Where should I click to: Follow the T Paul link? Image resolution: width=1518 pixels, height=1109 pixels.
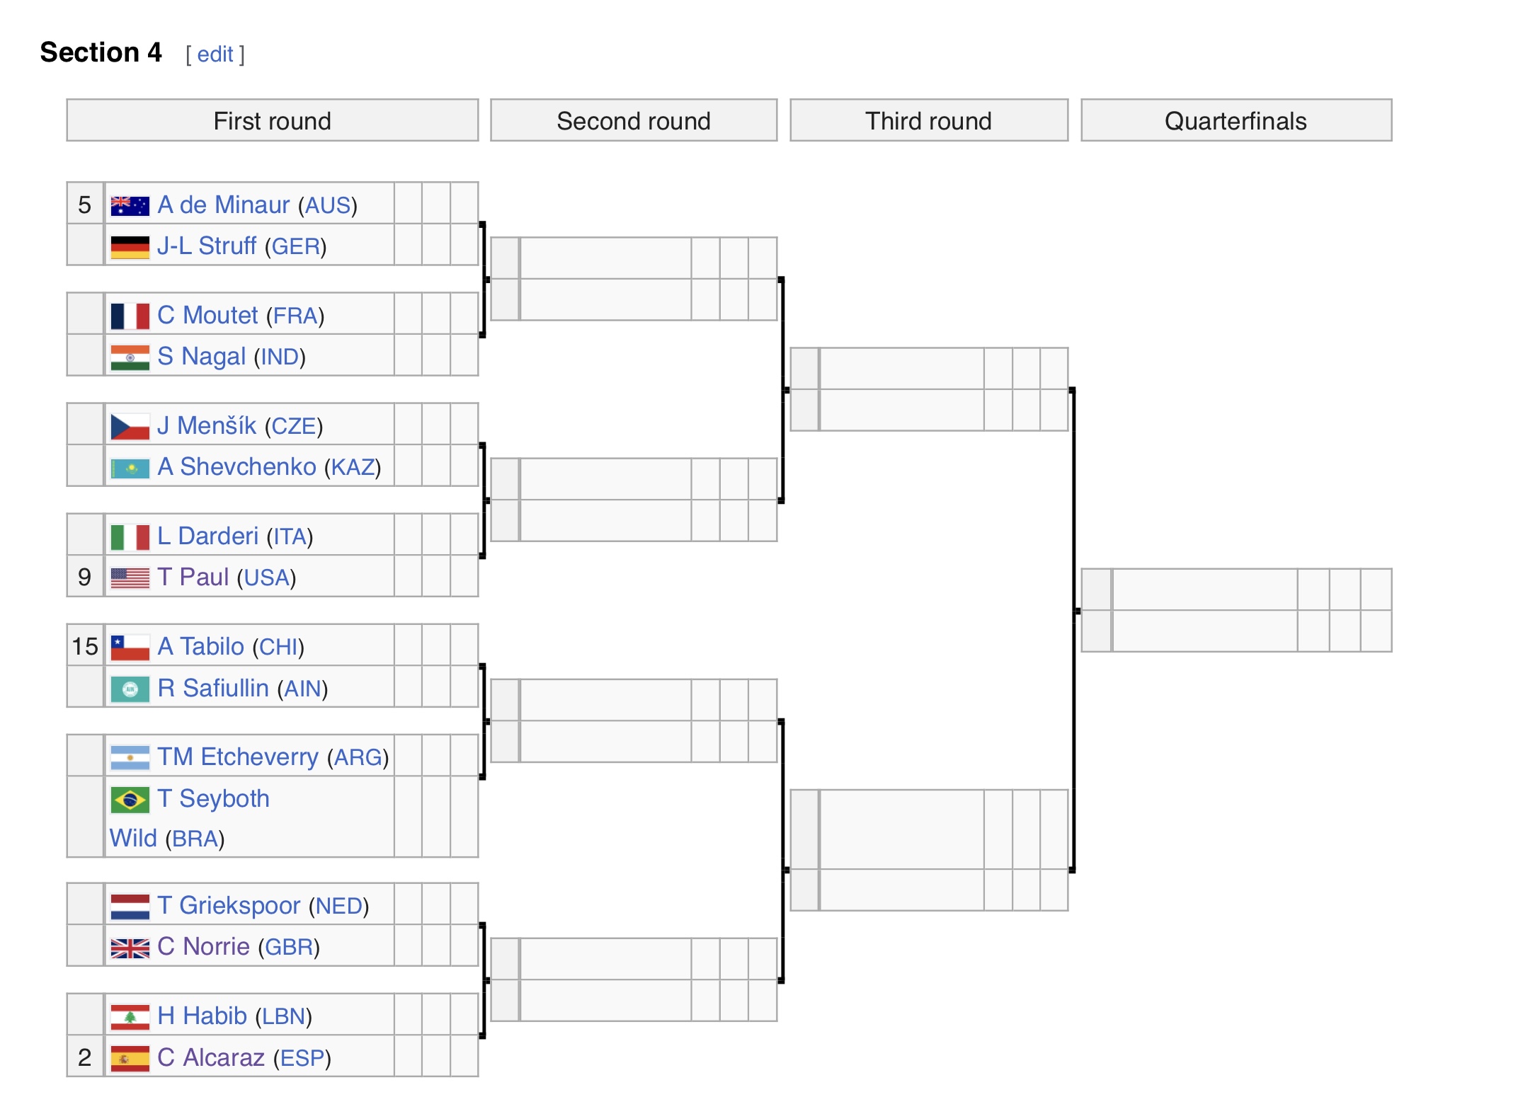pos(193,578)
